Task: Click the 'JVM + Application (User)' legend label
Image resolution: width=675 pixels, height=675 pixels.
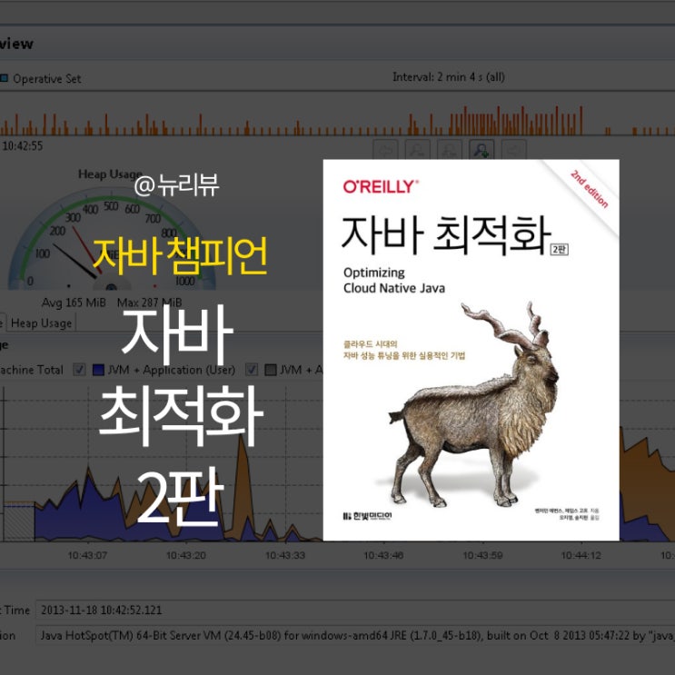Action: tap(172, 370)
